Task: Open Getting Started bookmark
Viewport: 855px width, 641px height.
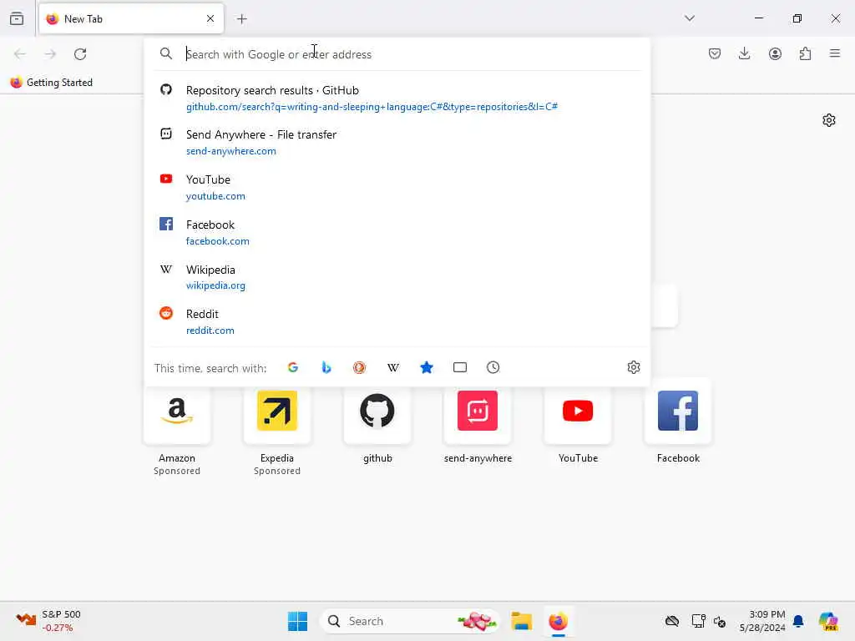Action: click(x=52, y=83)
